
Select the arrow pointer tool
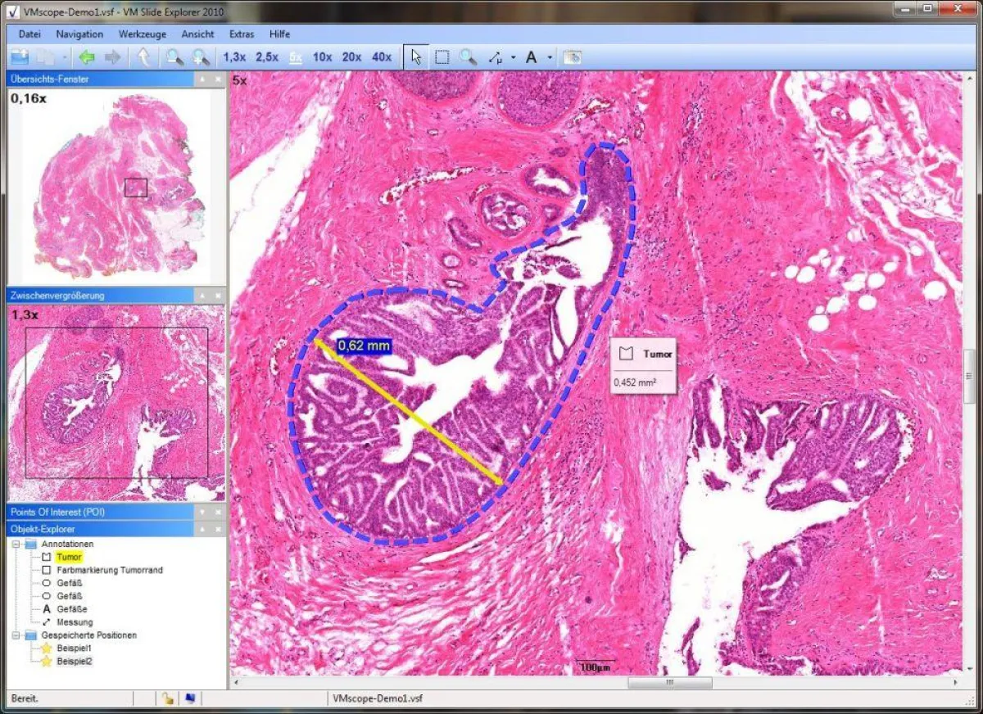416,57
